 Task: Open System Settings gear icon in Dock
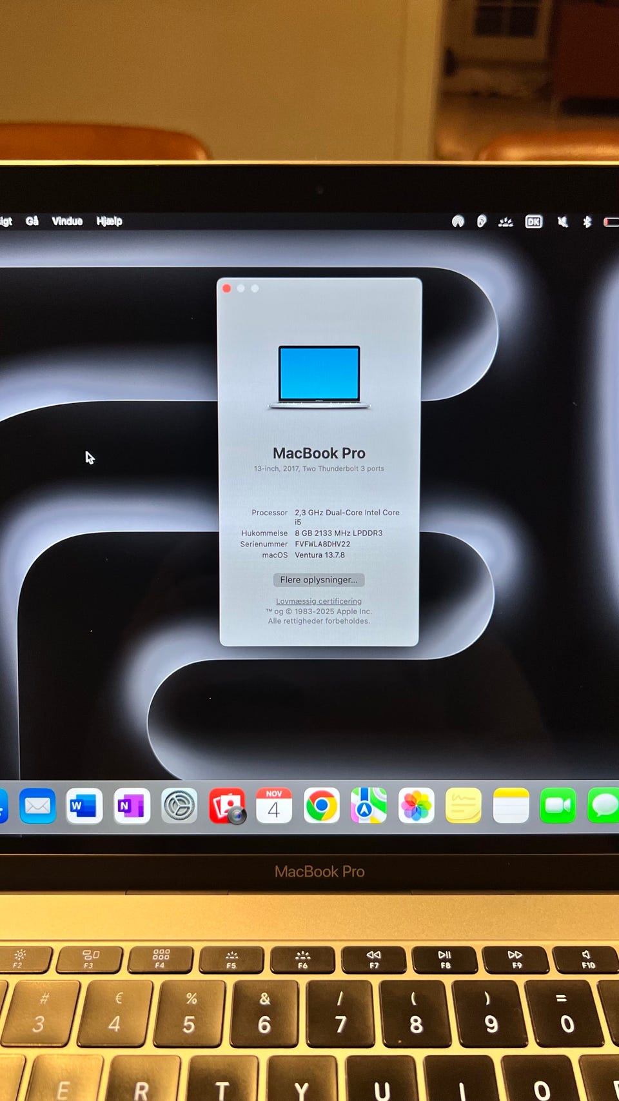[179, 806]
